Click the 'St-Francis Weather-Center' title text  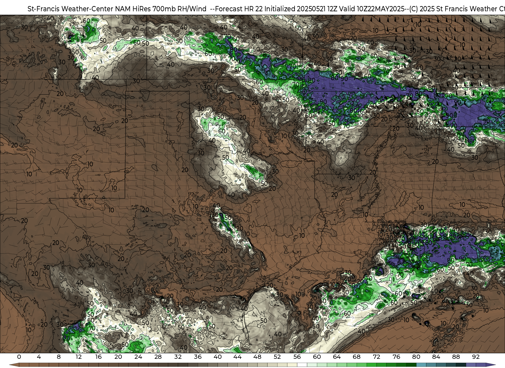tap(70, 9)
